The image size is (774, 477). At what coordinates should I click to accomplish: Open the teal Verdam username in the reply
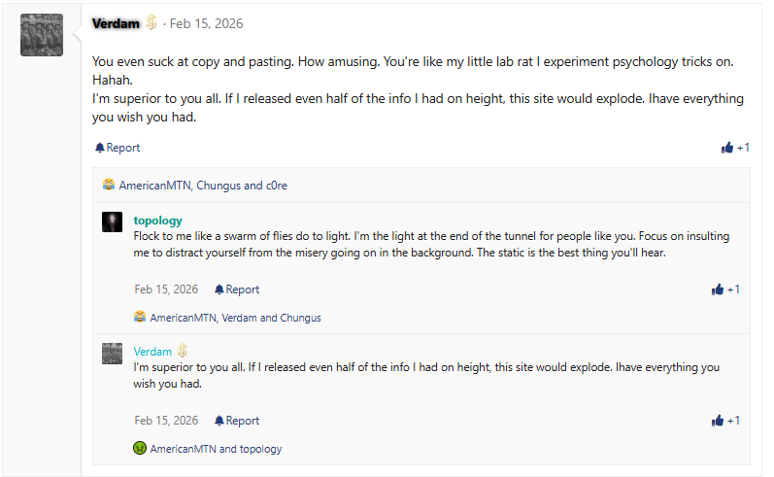point(152,351)
